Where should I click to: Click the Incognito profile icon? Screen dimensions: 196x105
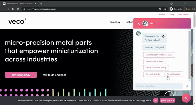[x=171, y=9]
